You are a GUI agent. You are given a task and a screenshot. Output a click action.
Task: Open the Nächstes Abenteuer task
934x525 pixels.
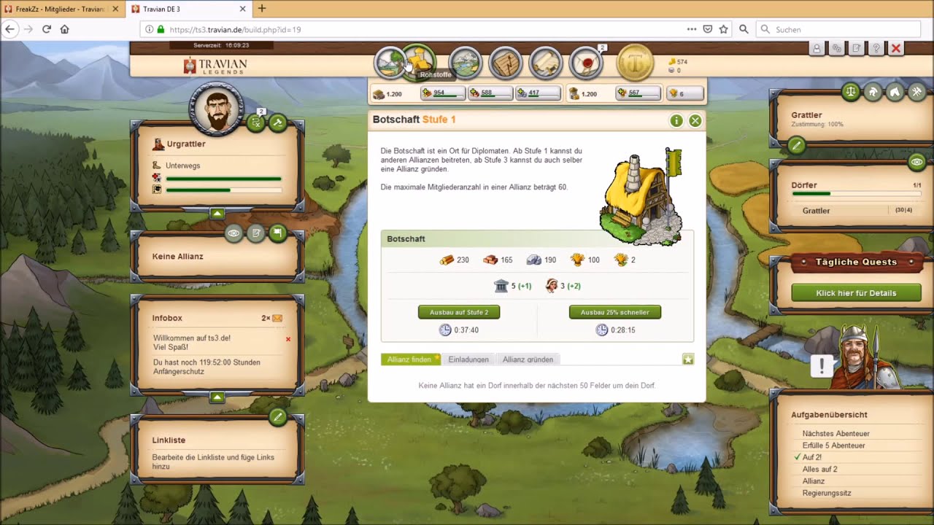[x=835, y=433]
